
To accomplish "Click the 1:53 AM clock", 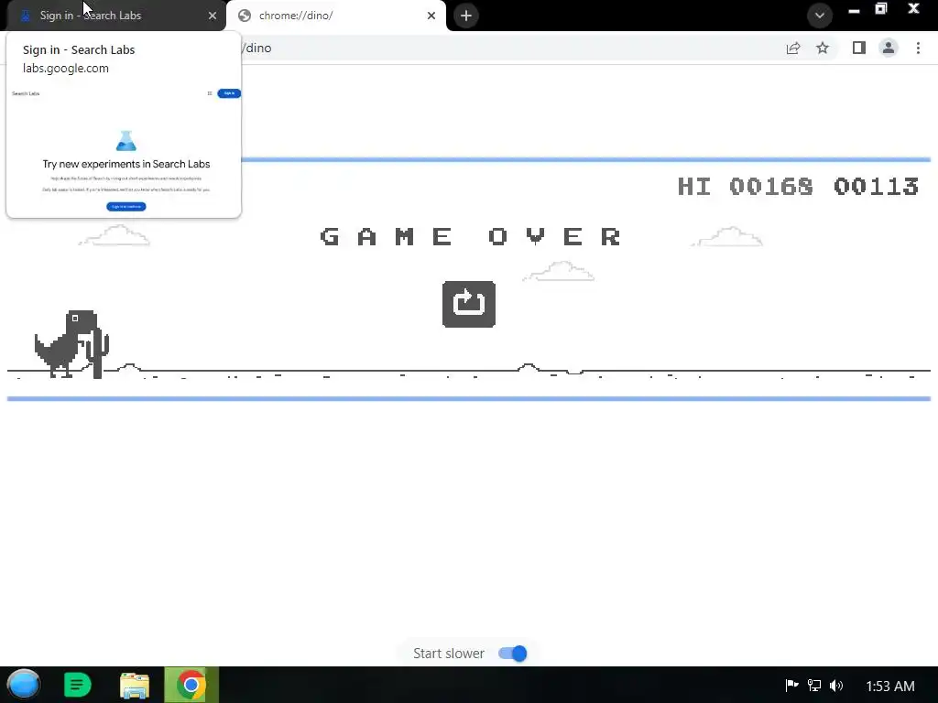I will point(890,687).
